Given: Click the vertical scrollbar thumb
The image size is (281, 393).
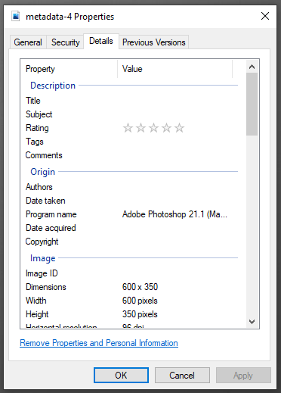Looking at the screenshot, I should (252, 104).
